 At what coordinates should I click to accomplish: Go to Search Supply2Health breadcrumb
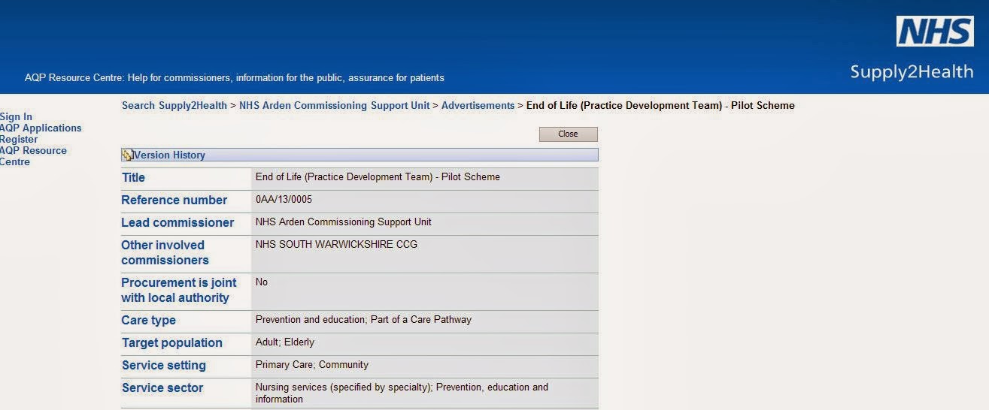click(x=174, y=106)
